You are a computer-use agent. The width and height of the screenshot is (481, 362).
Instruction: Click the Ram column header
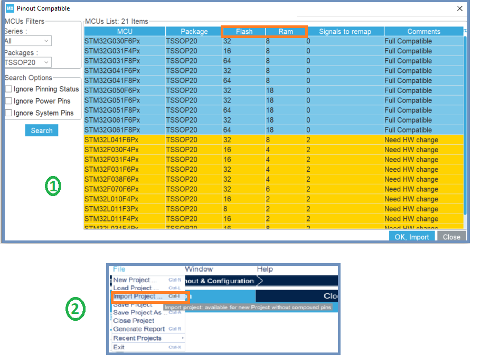286,31
